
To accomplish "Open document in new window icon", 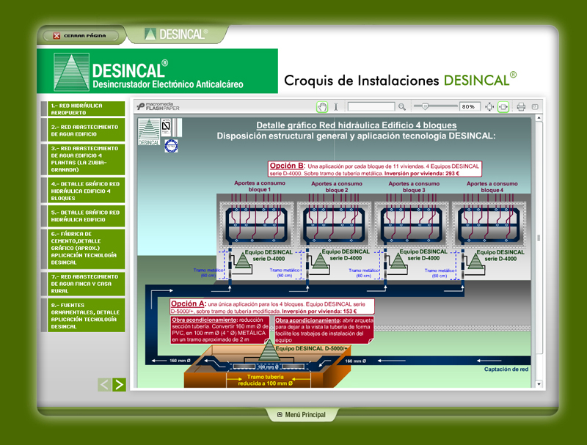I will coord(535,106).
